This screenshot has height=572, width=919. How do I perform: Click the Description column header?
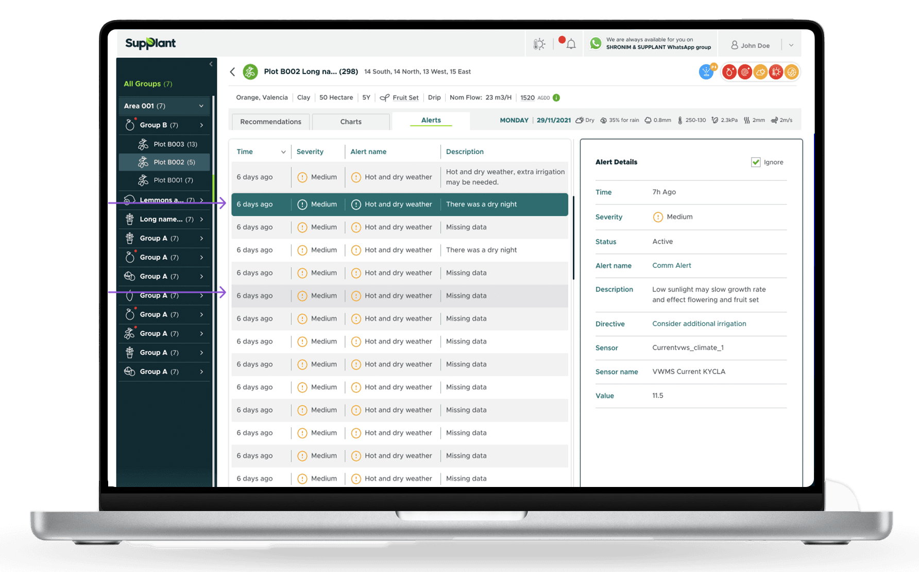[465, 152]
